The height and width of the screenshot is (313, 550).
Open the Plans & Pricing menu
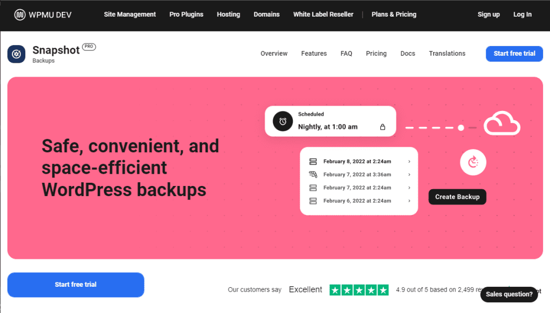tap(394, 14)
